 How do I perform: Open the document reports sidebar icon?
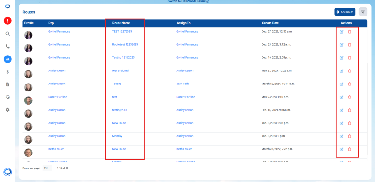point(7,84)
